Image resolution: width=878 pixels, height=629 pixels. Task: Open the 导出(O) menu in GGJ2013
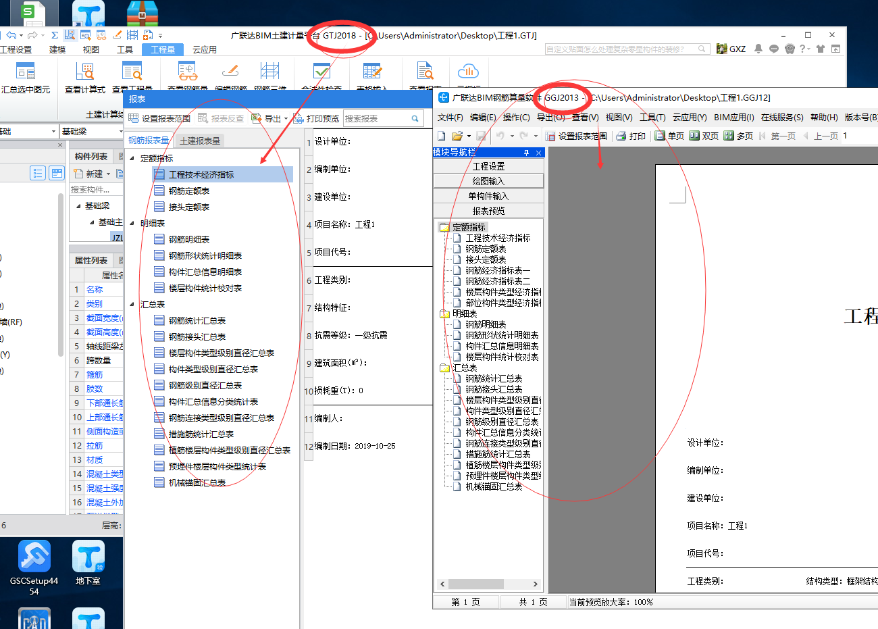550,117
